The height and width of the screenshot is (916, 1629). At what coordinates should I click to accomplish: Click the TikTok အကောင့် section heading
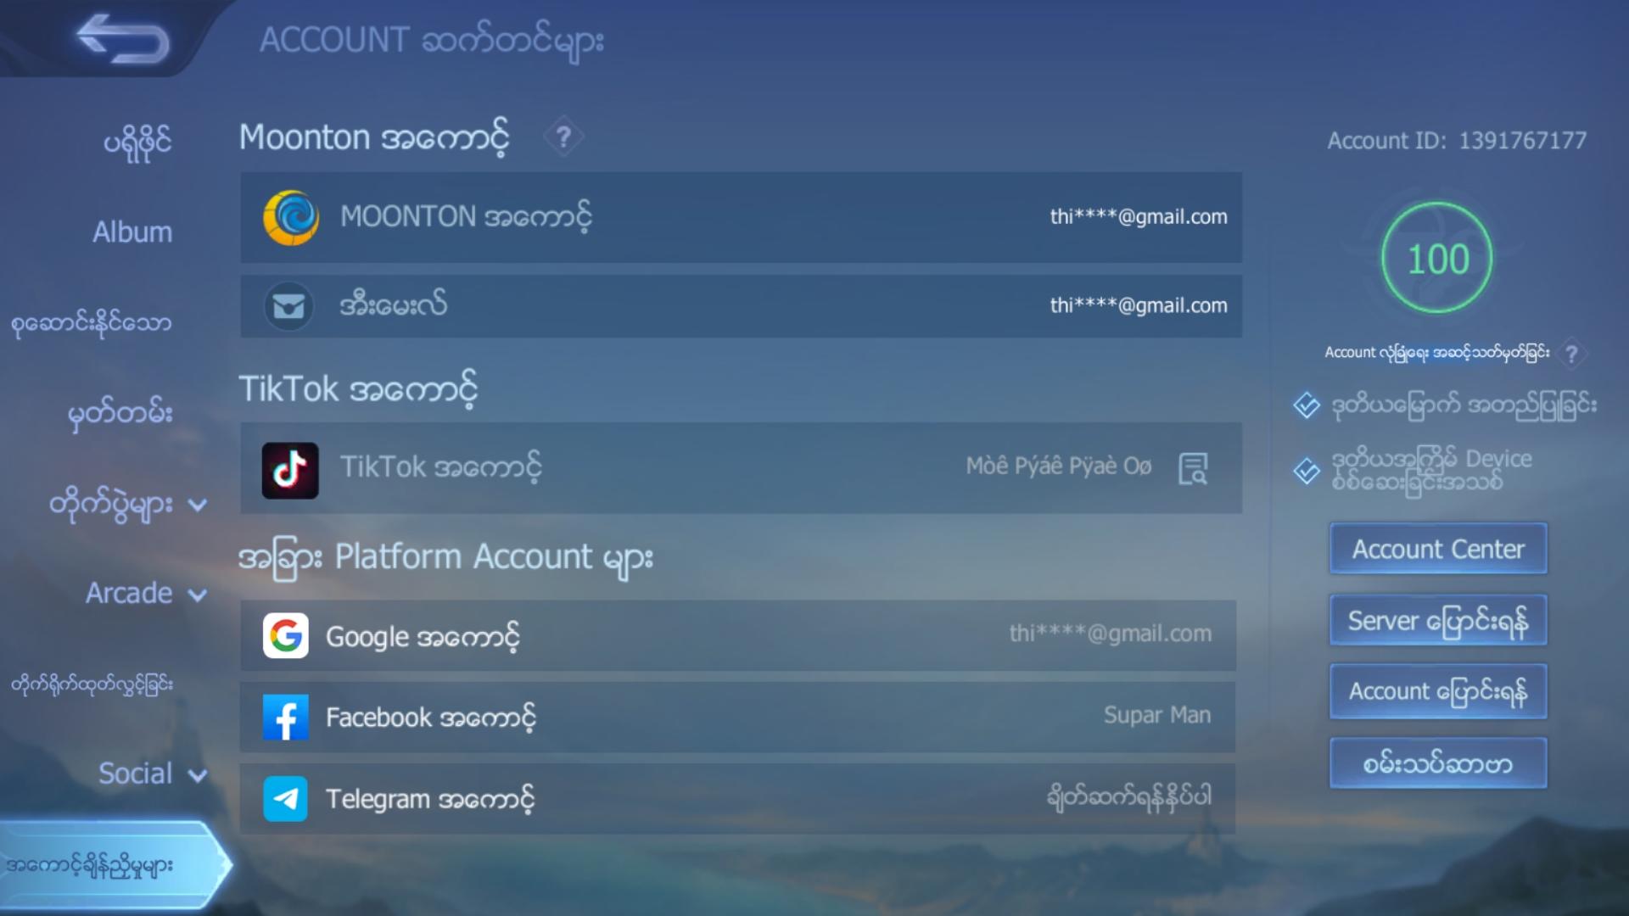click(x=357, y=389)
